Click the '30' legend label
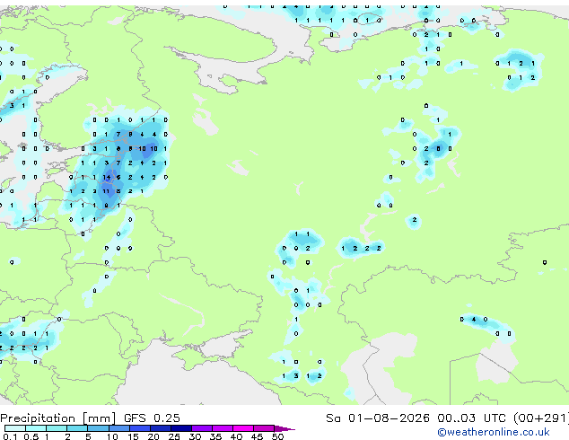 195,436
